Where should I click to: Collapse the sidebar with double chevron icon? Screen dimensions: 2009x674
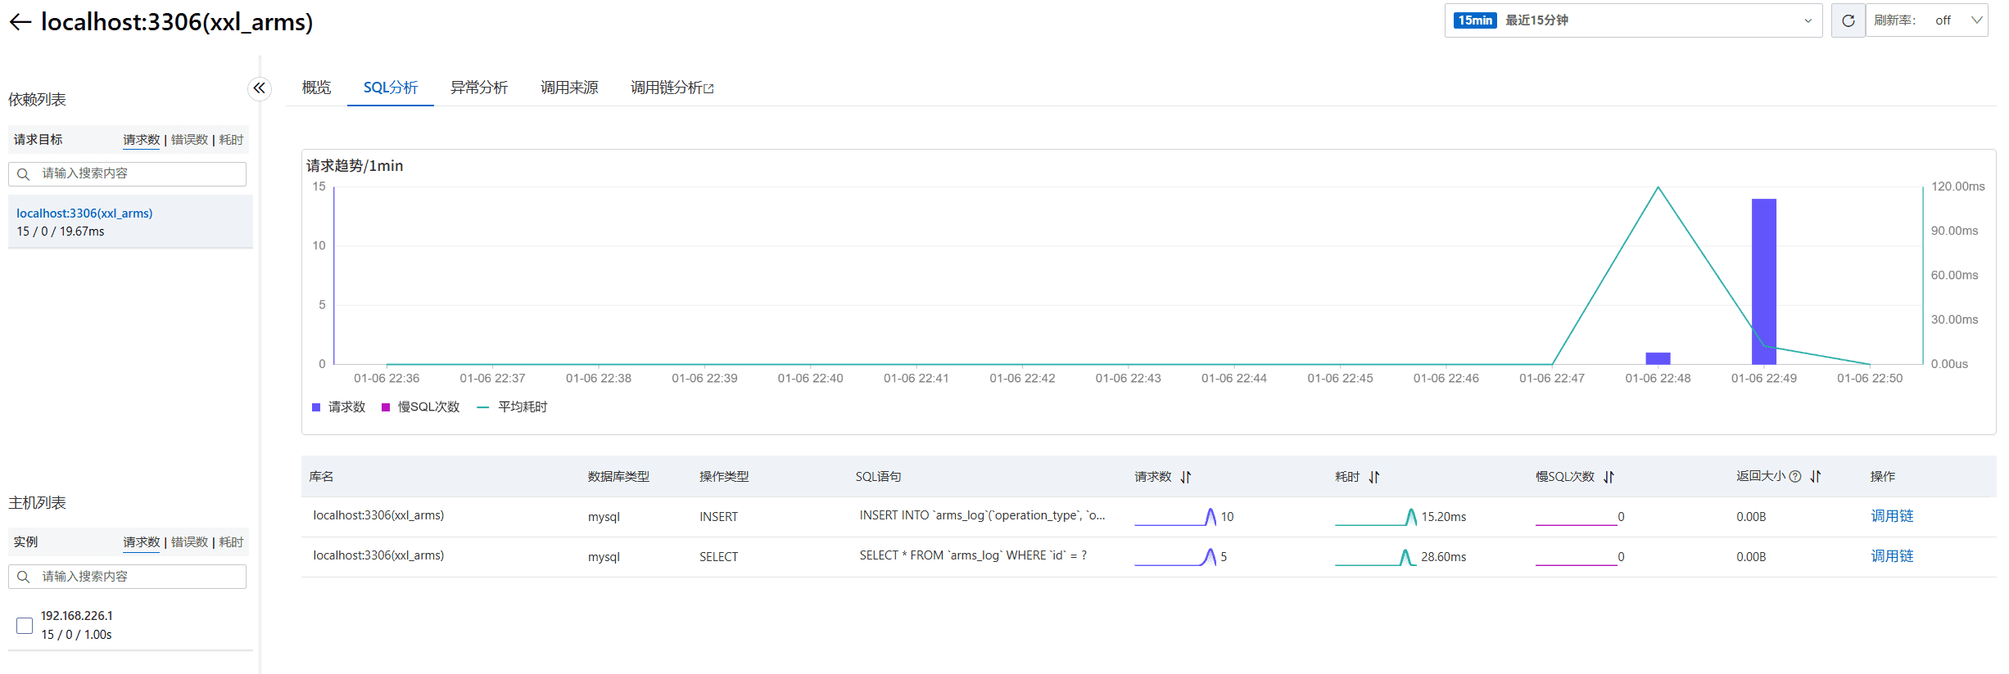click(x=259, y=88)
